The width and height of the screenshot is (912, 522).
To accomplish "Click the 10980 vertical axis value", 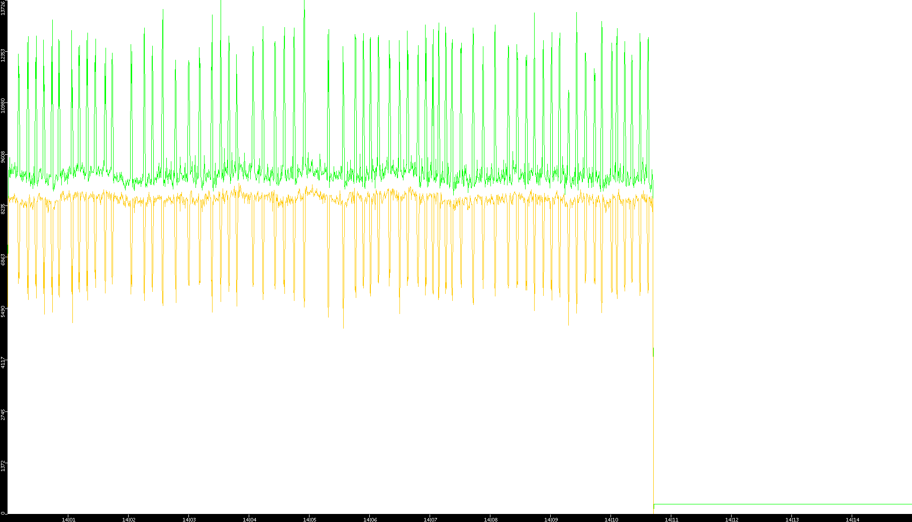I will click(3, 106).
